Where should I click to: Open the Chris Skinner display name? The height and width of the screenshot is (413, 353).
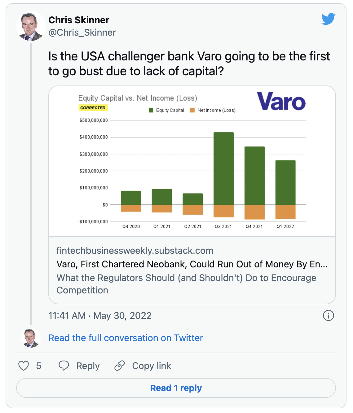pyautogui.click(x=79, y=20)
